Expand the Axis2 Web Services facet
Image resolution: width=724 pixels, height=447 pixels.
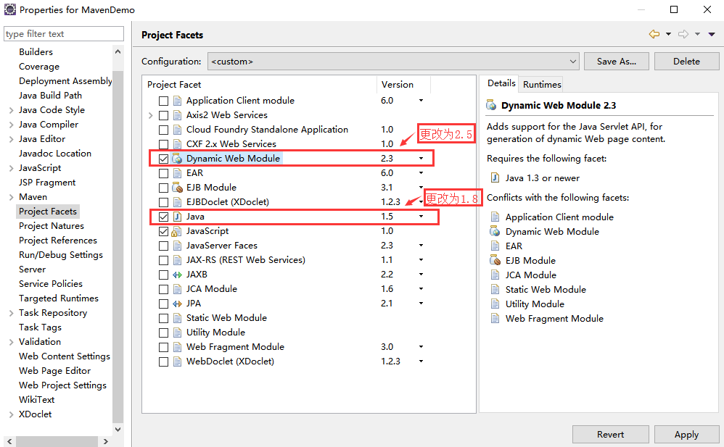[150, 115]
